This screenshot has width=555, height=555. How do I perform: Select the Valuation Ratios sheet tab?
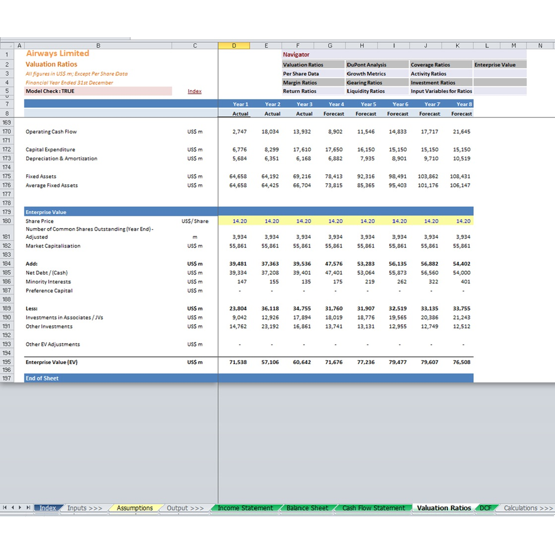coord(444,508)
